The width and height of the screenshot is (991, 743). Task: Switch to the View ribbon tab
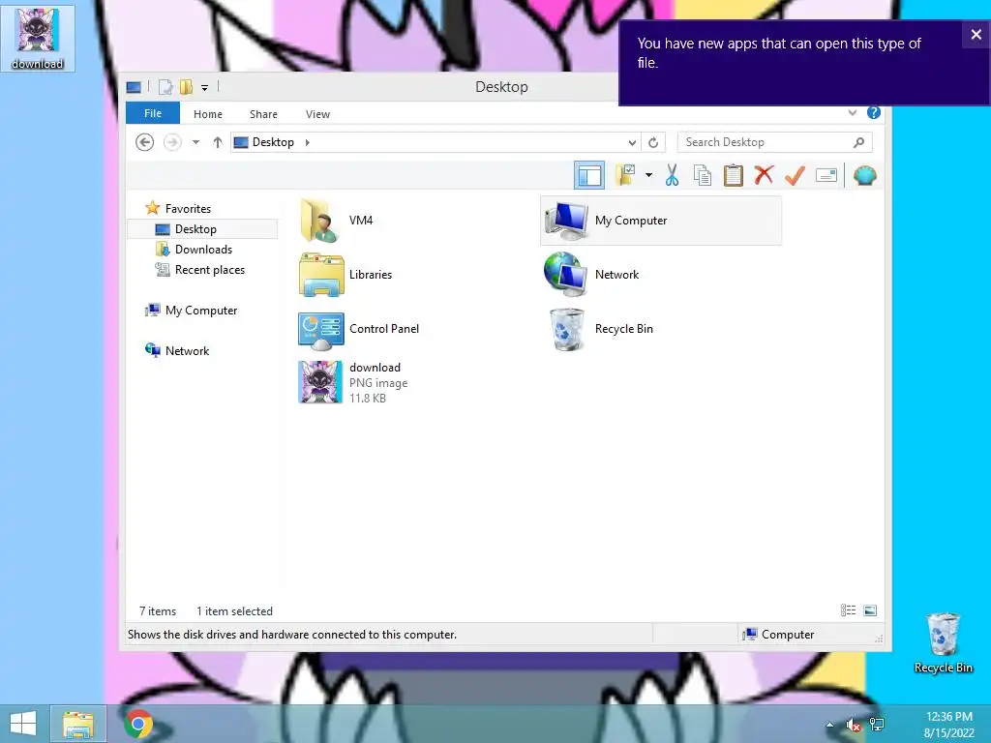coord(317,114)
